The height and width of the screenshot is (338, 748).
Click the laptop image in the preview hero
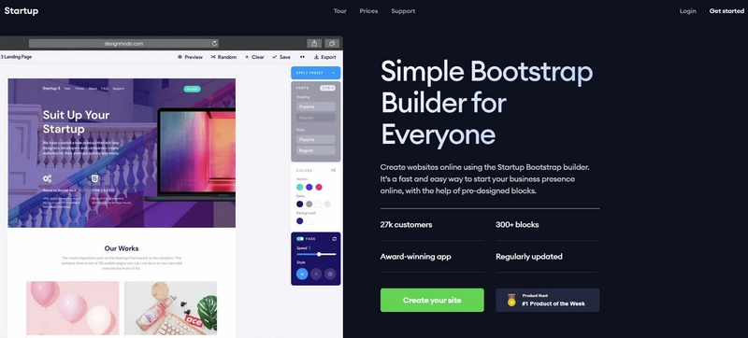pyautogui.click(x=190, y=155)
